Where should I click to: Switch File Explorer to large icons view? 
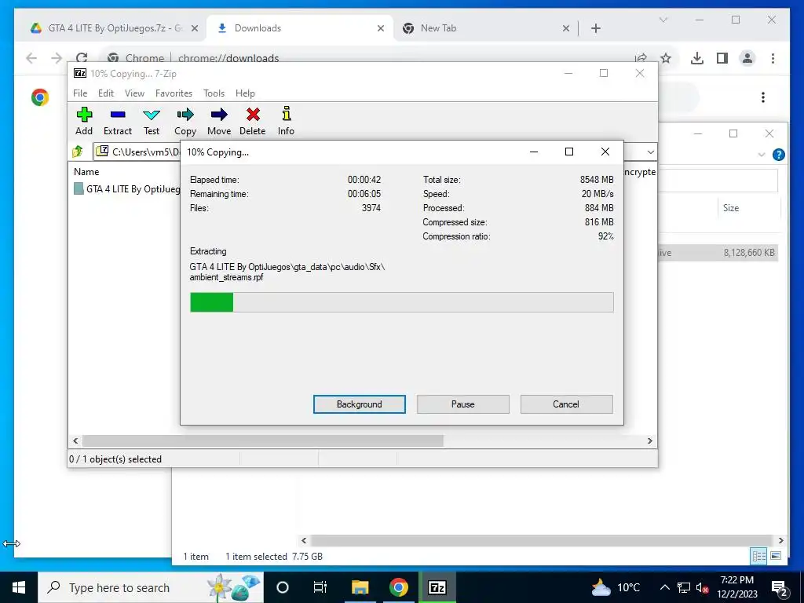pos(776,556)
